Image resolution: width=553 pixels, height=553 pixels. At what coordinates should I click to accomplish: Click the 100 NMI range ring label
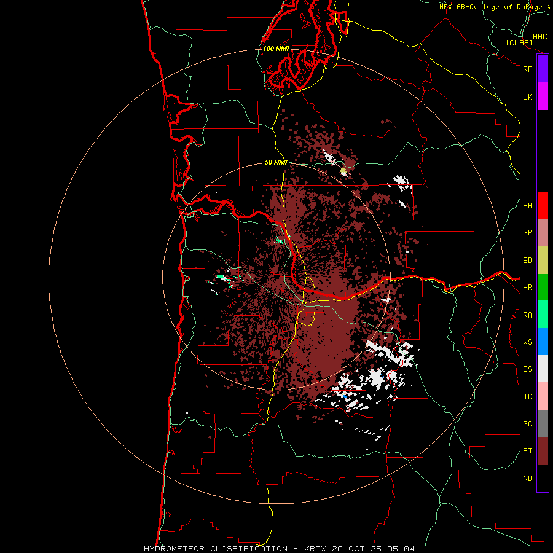pos(276,49)
